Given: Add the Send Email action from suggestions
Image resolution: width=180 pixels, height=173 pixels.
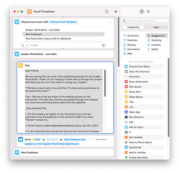Looking at the screenshot, I should coord(144,147).
